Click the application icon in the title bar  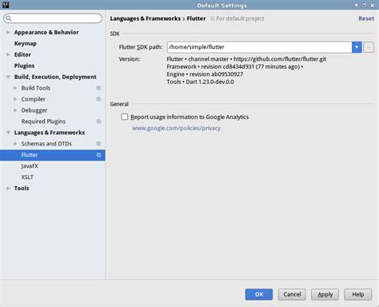tap(6, 5)
